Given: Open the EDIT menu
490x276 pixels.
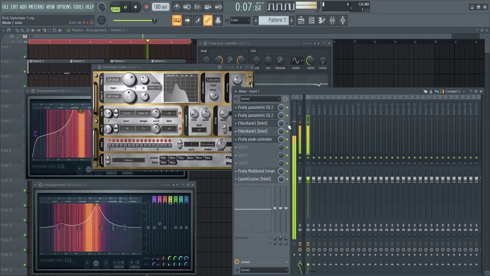Looking at the screenshot, I should (x=14, y=7).
